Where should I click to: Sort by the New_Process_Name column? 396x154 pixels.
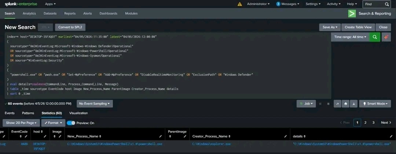(84, 136)
